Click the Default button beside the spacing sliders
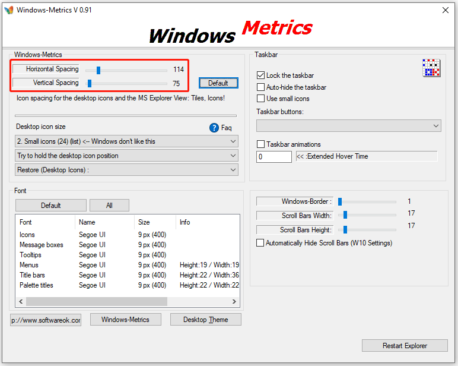Screen dimensions: 458x366 click(218, 83)
